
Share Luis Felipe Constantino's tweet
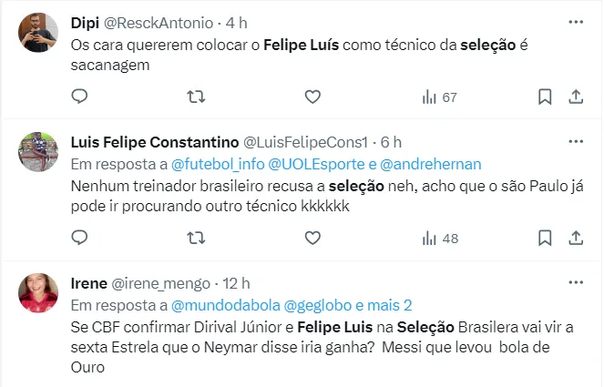(x=576, y=238)
